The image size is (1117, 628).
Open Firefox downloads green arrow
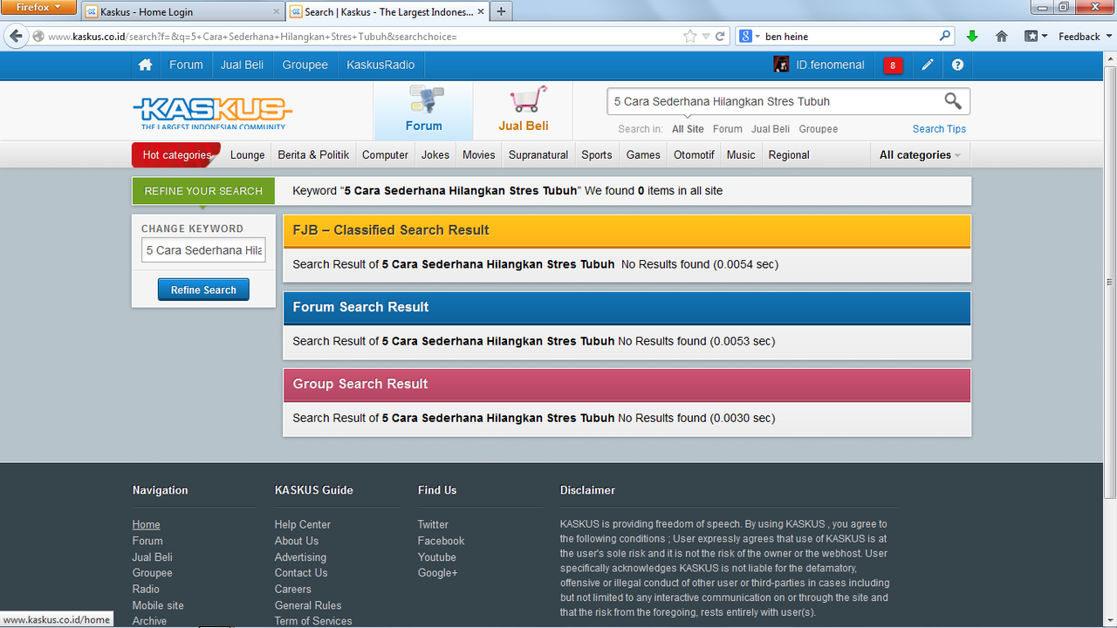click(972, 37)
